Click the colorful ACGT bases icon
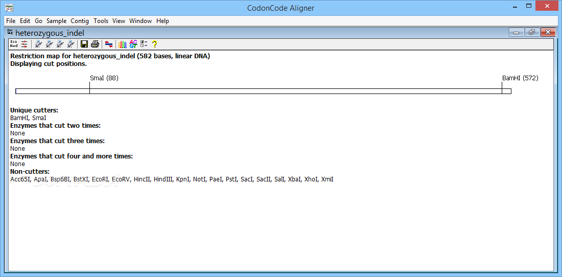This screenshot has width=562, height=277. (133, 44)
